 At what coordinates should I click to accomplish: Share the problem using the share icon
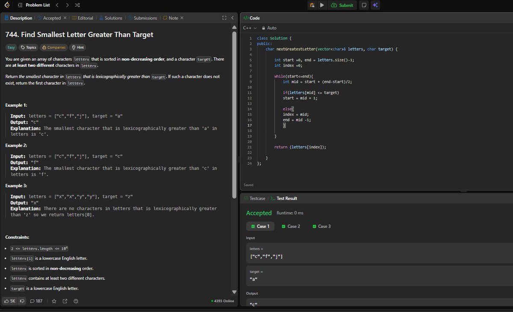click(x=65, y=301)
